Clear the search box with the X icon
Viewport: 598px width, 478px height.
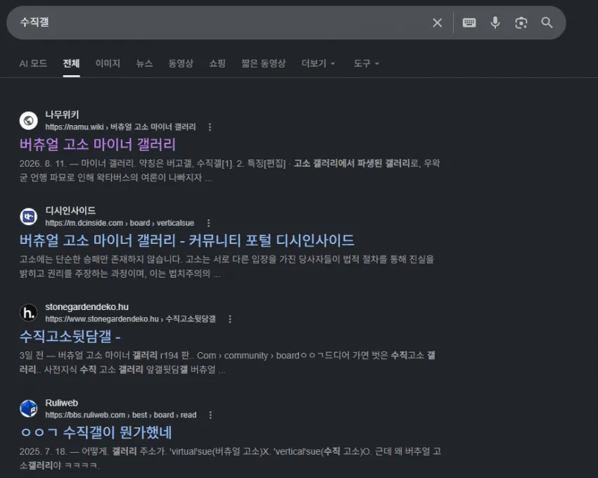tap(438, 23)
